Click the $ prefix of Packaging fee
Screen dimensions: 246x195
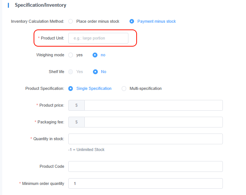[x=77, y=122]
